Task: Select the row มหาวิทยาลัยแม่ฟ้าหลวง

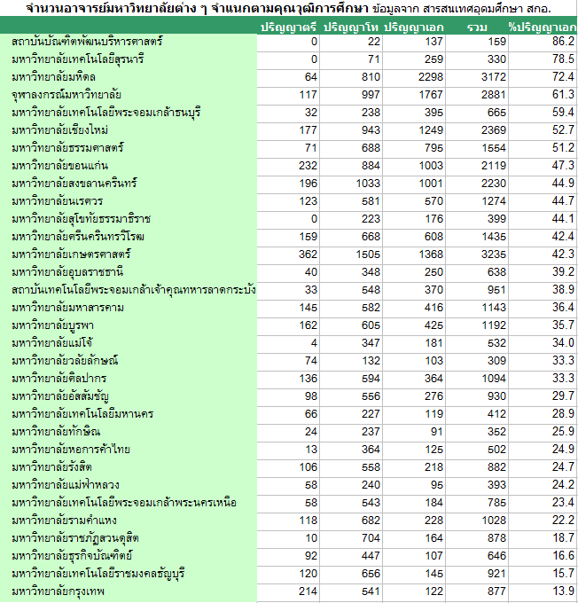Action: (288, 485)
